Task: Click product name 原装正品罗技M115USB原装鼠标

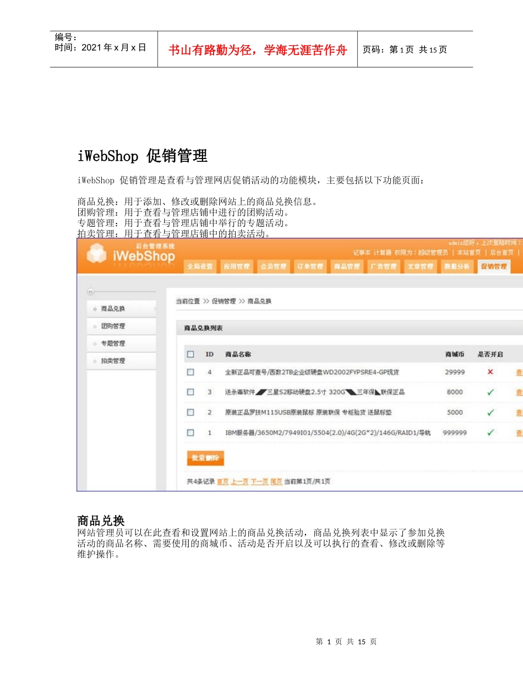Action: 308,412
